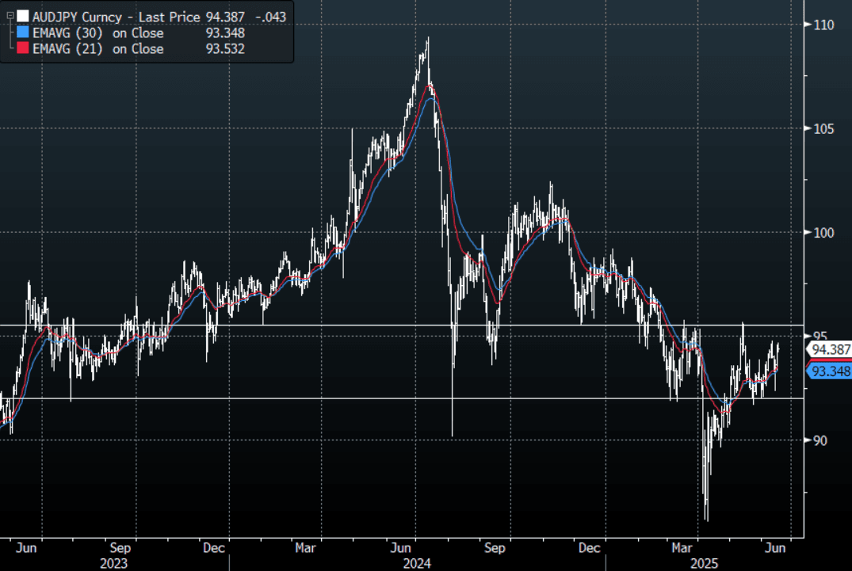The image size is (852, 571).
Task: Click the 105 price axis label
Action: (x=823, y=129)
